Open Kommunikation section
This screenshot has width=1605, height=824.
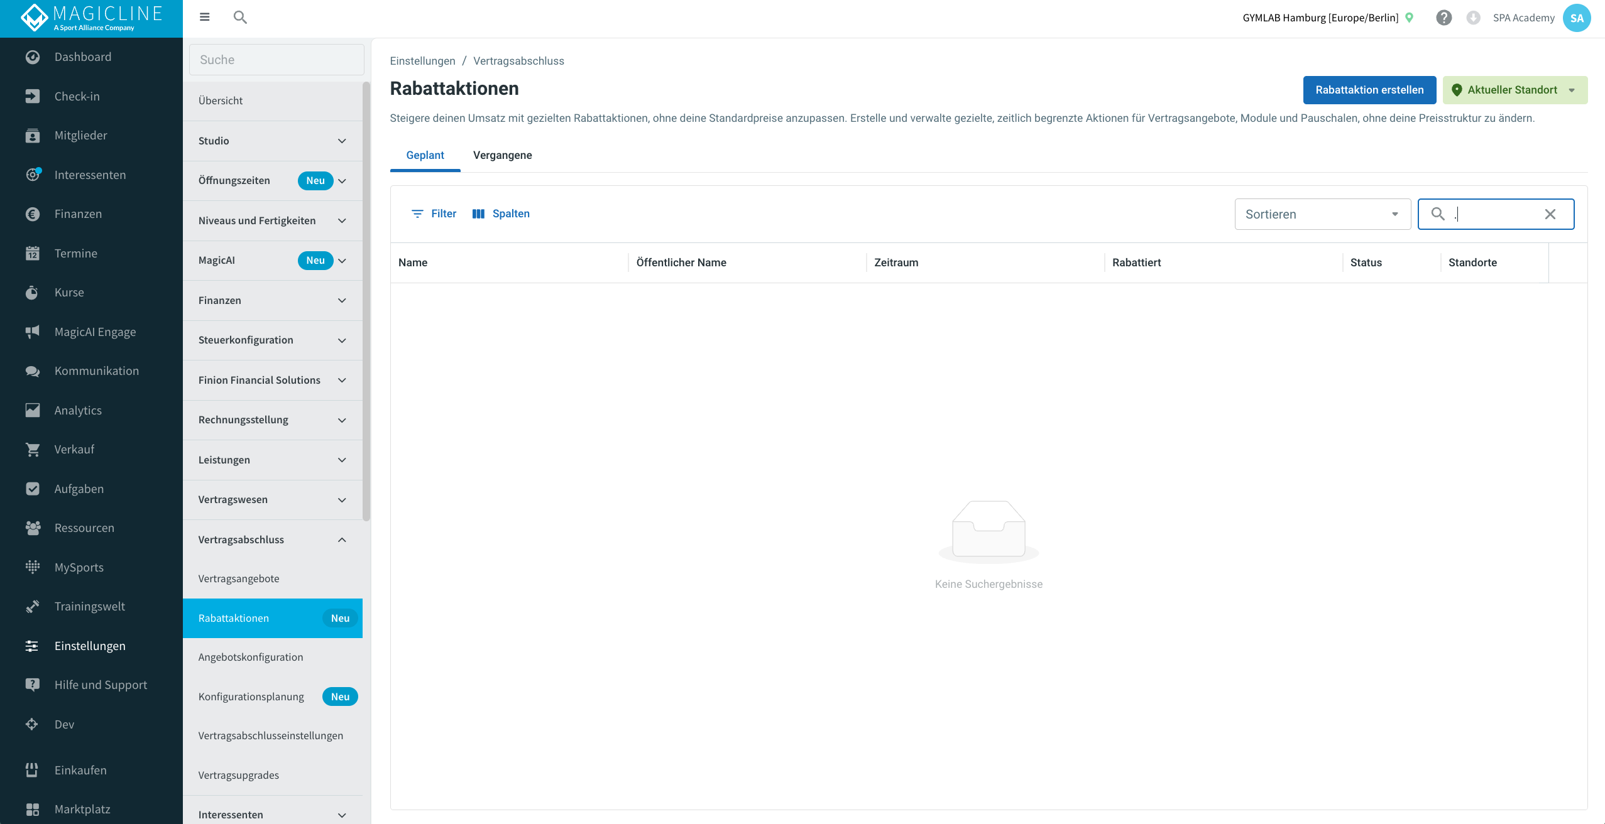91,371
